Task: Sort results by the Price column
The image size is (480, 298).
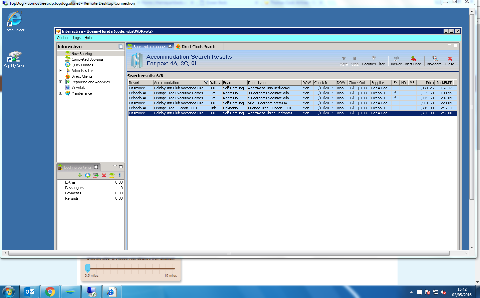Action: pyautogui.click(x=425, y=83)
